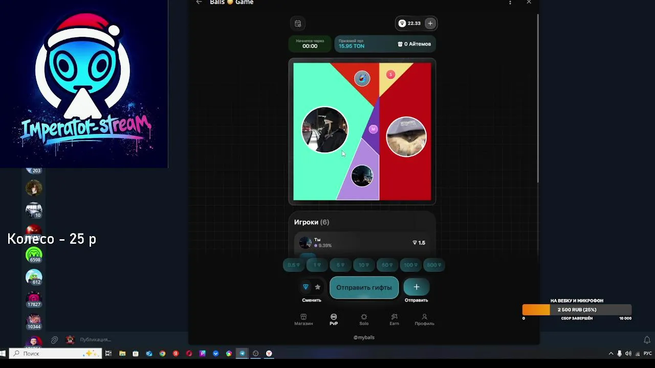This screenshot has height=368, width=655.
Task: Click the Balls Game window scrollbar
Action: tap(538, 97)
